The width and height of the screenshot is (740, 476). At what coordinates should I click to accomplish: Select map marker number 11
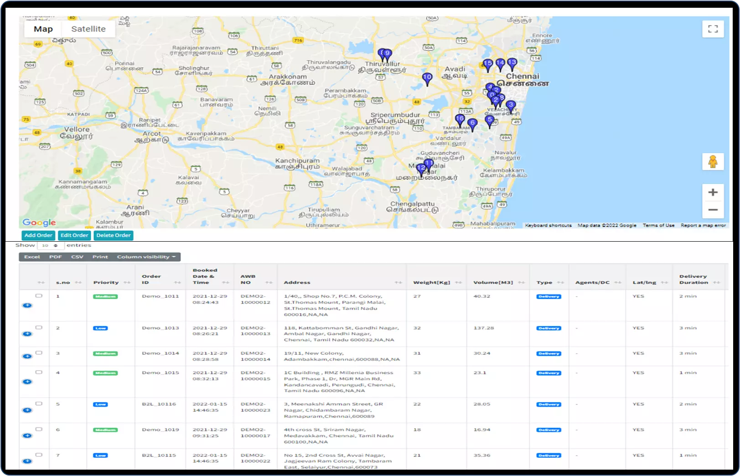coord(429,165)
